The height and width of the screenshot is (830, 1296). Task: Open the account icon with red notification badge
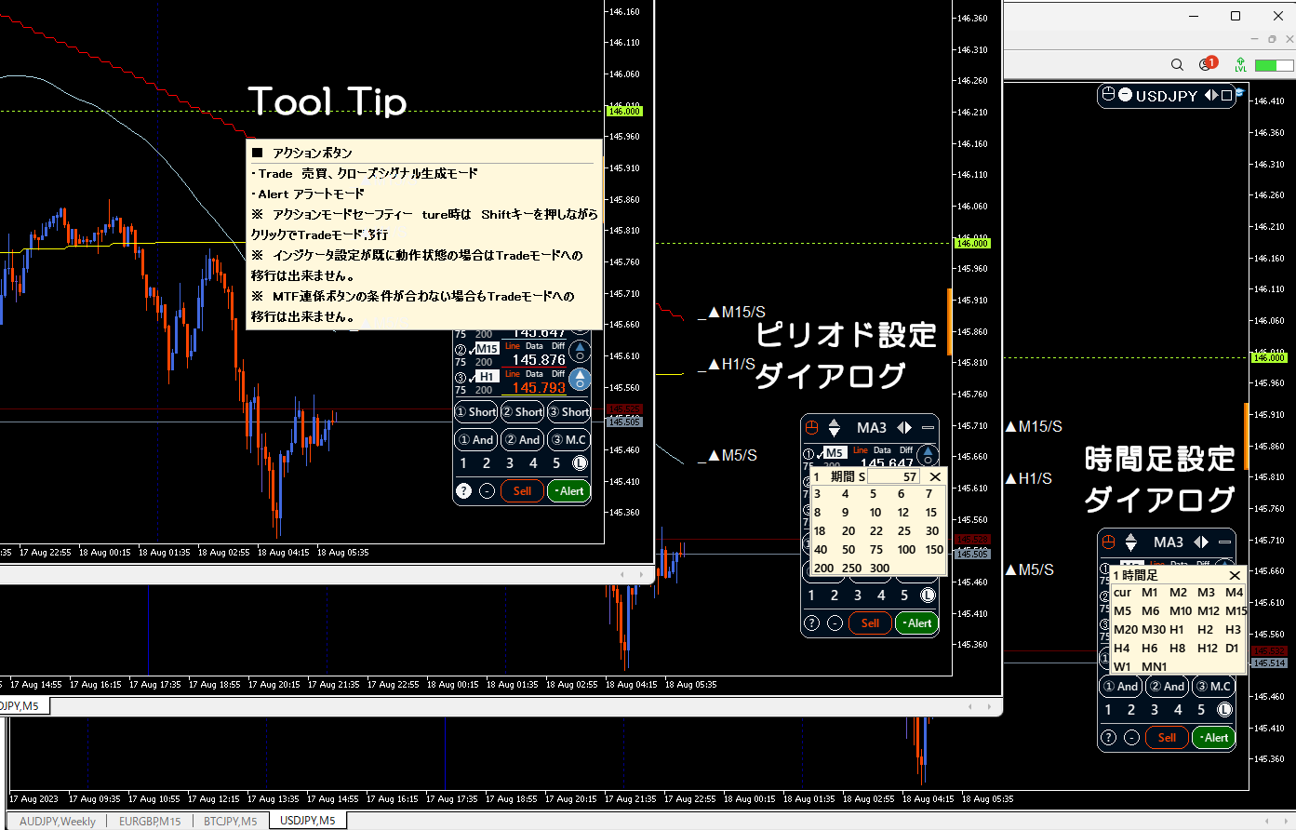1208,64
